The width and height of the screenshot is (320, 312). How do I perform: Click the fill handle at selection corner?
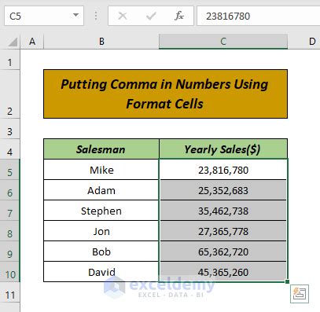(x=288, y=281)
